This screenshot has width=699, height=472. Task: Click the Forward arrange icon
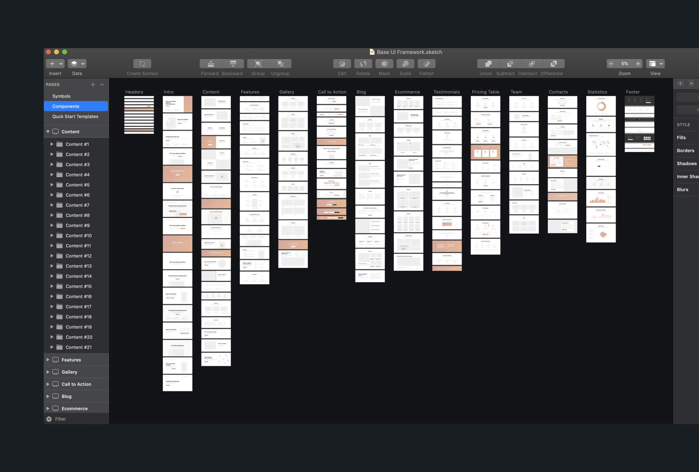(x=211, y=64)
